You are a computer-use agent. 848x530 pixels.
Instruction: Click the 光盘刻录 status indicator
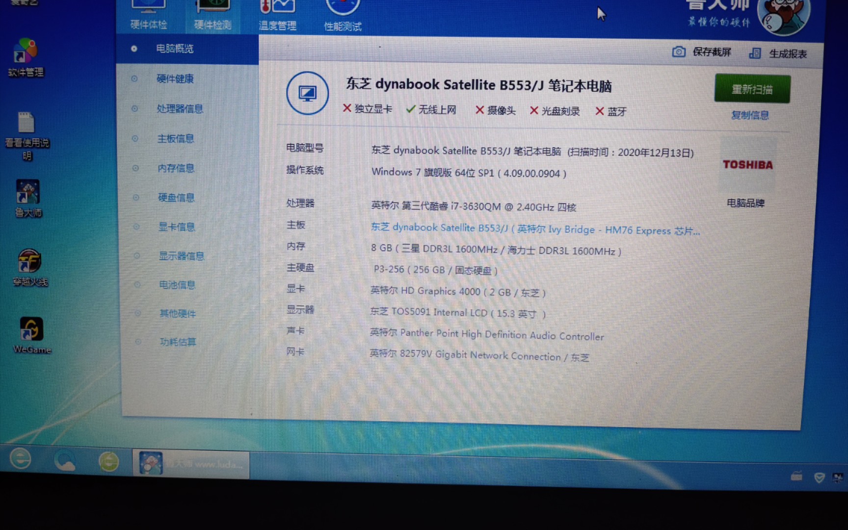[x=555, y=111]
